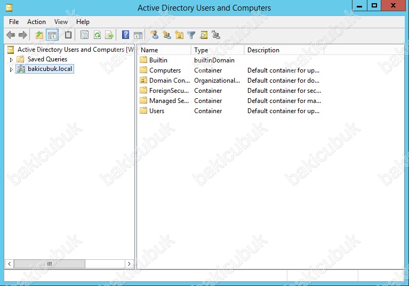
Task: Click the tree scrollbar right arrow
Action: tap(129, 264)
